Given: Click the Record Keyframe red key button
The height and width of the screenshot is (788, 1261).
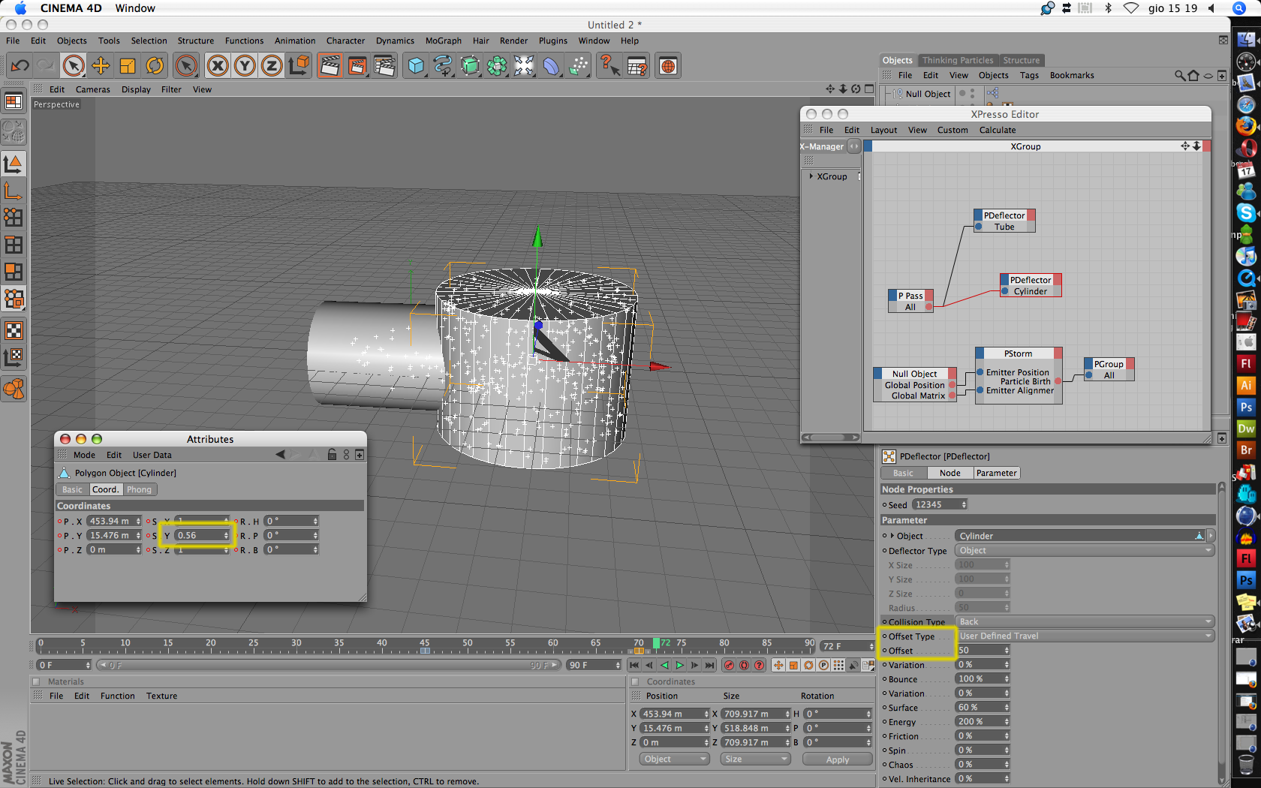Looking at the screenshot, I should (x=728, y=665).
